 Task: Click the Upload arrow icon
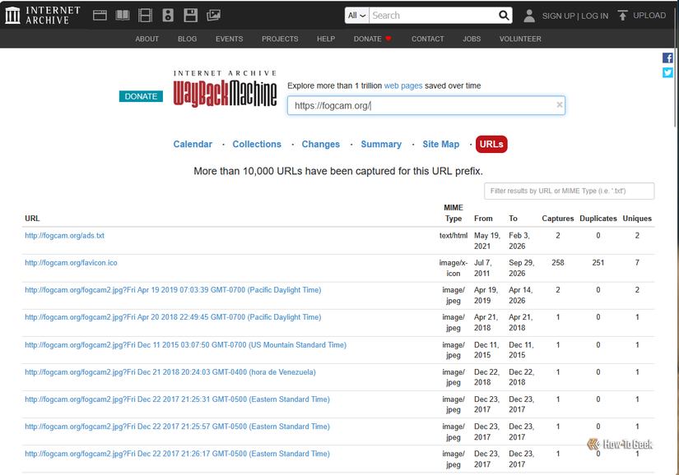point(622,16)
